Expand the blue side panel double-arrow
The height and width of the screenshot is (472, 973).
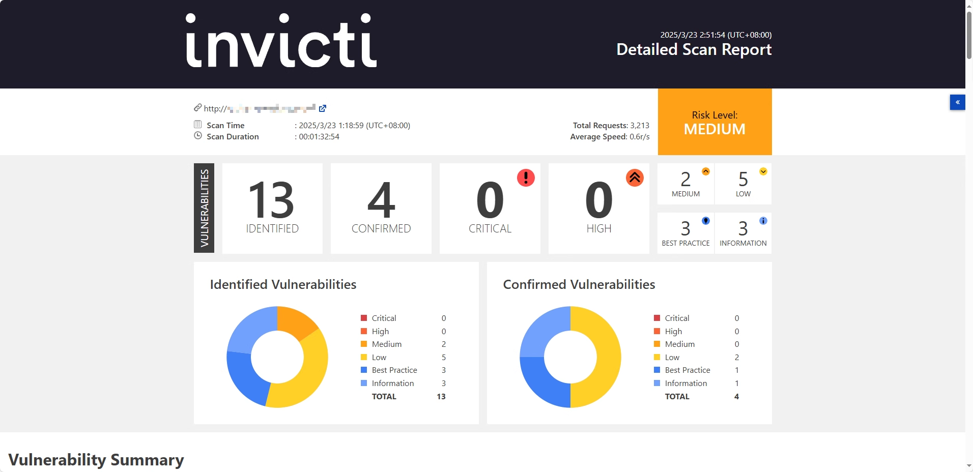957,102
